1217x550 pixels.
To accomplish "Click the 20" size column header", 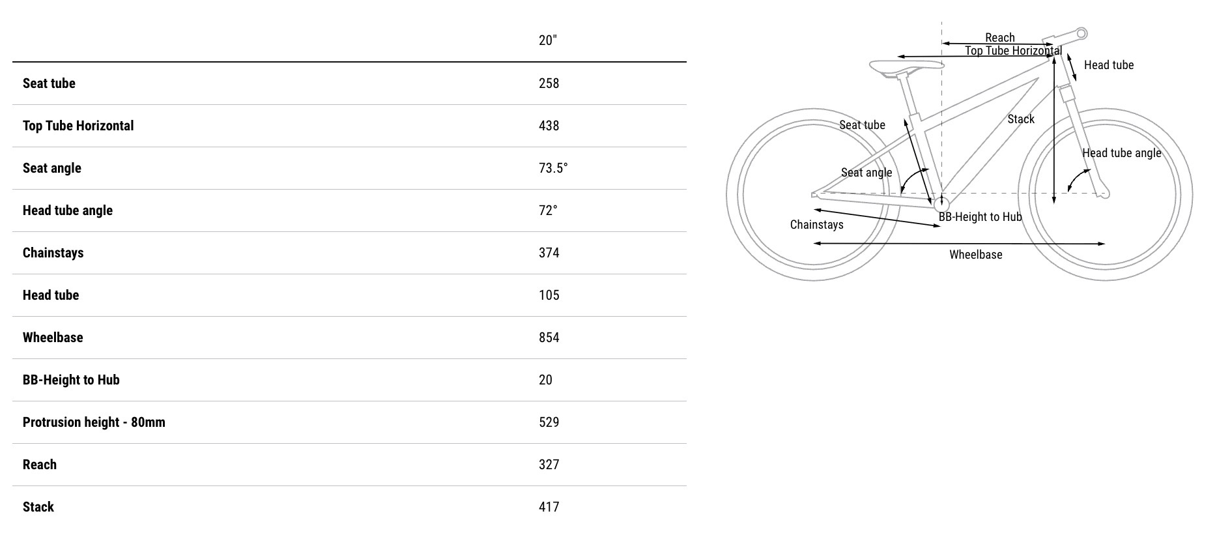I will click(x=548, y=40).
